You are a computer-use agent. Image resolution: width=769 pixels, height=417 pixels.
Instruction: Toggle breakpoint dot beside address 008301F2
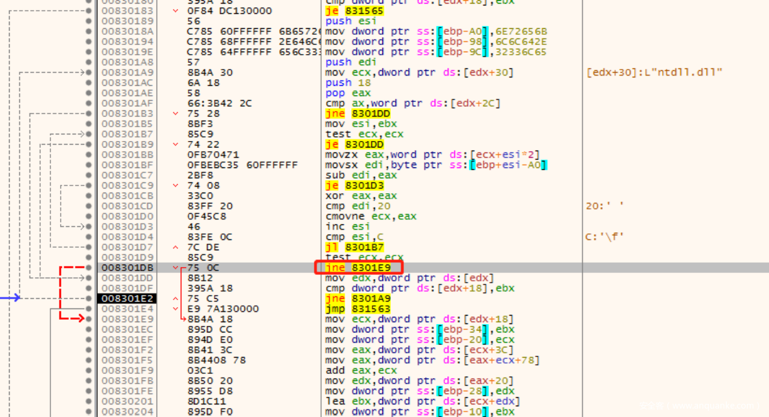pos(89,350)
